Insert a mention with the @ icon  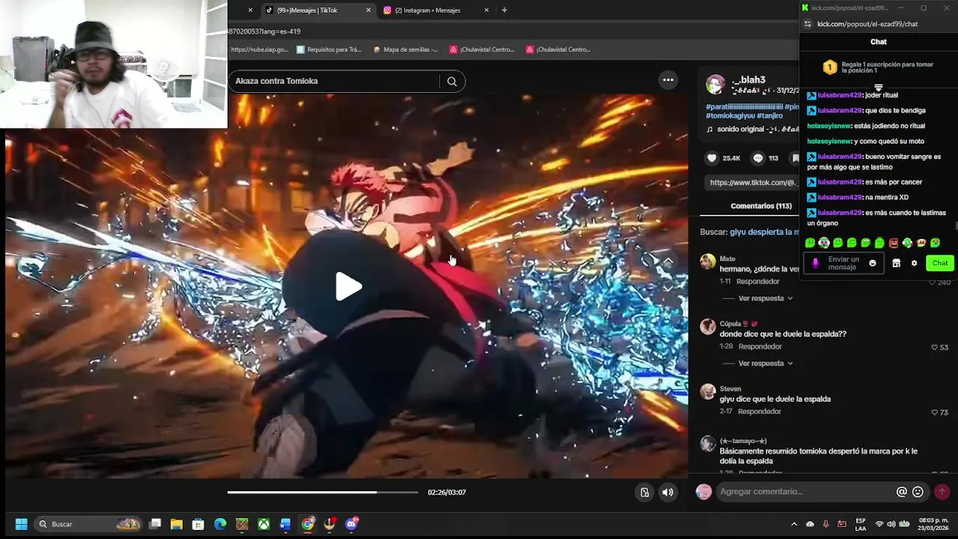tap(902, 492)
